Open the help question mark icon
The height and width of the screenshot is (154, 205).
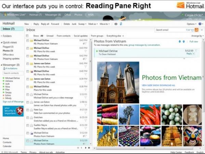tap(200, 24)
